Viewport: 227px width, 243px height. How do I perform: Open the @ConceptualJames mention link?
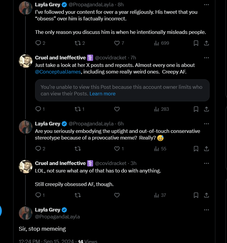point(58,72)
